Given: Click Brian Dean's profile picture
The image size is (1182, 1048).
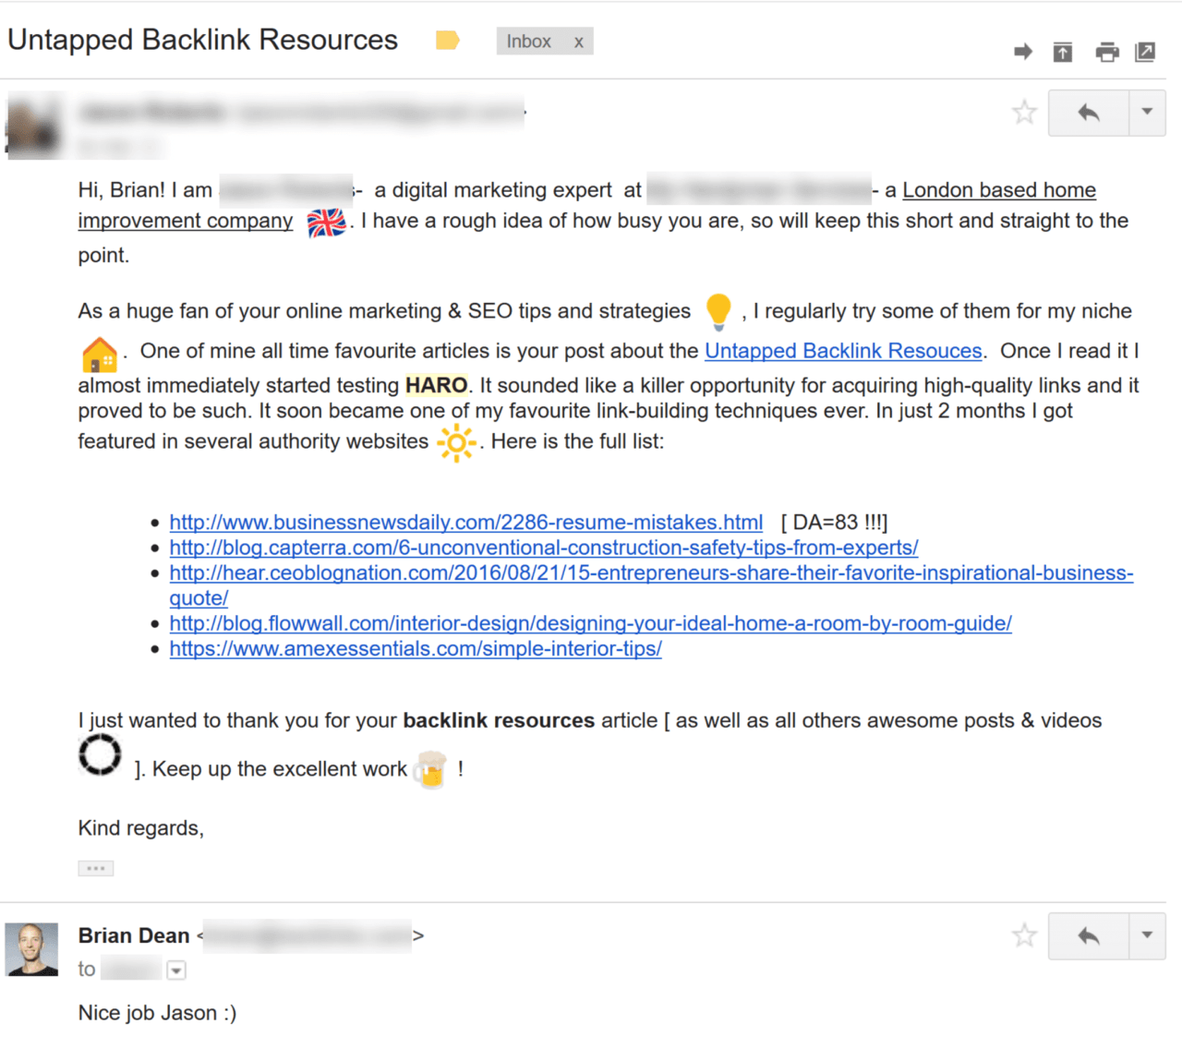Looking at the screenshot, I should 31,948.
